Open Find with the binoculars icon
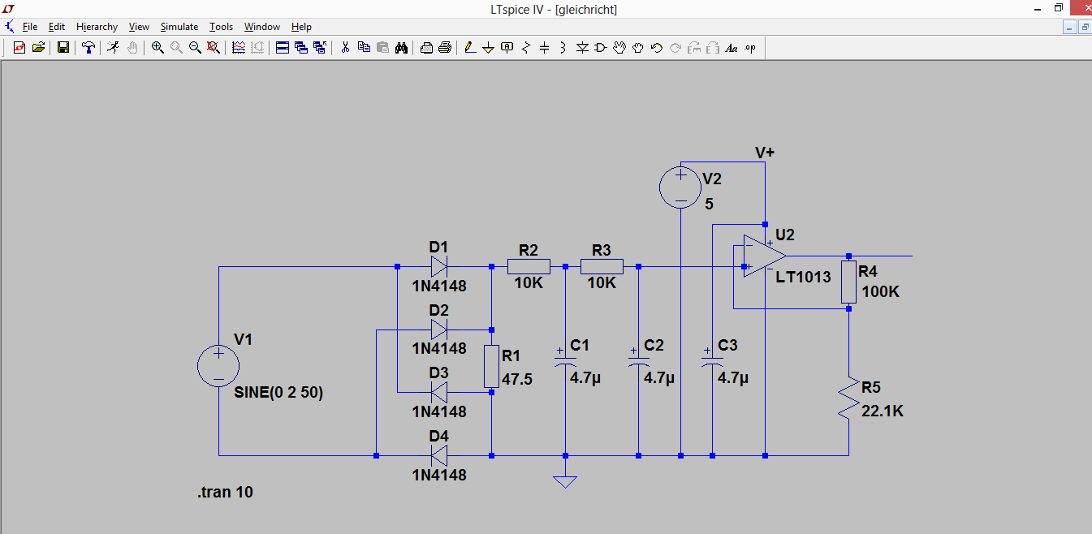The image size is (1092, 534). [401, 48]
